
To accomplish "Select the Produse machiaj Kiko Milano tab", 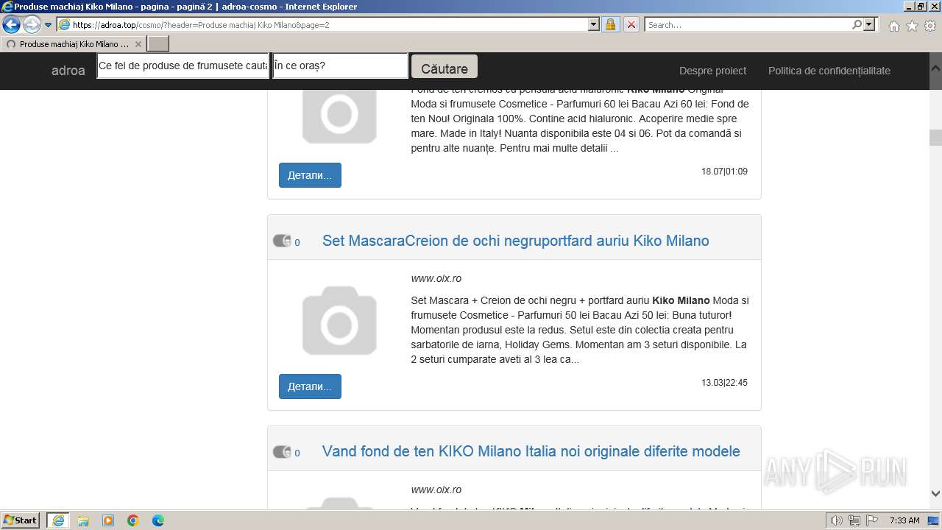I will (73, 44).
